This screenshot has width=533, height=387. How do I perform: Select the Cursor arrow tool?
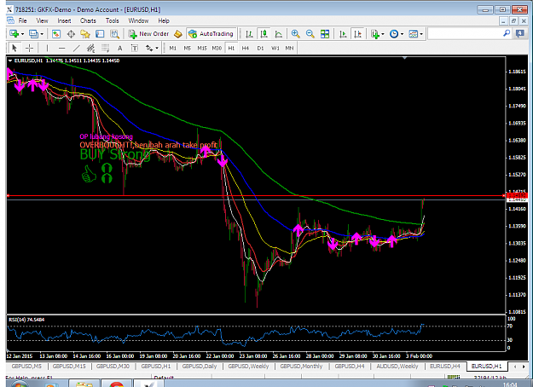14,49
